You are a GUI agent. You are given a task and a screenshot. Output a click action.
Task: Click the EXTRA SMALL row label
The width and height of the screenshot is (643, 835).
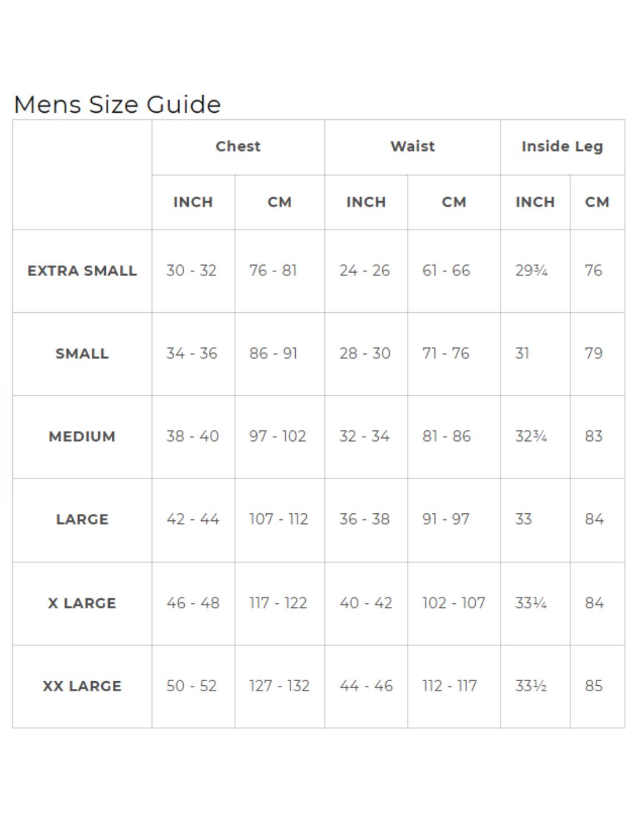82,271
